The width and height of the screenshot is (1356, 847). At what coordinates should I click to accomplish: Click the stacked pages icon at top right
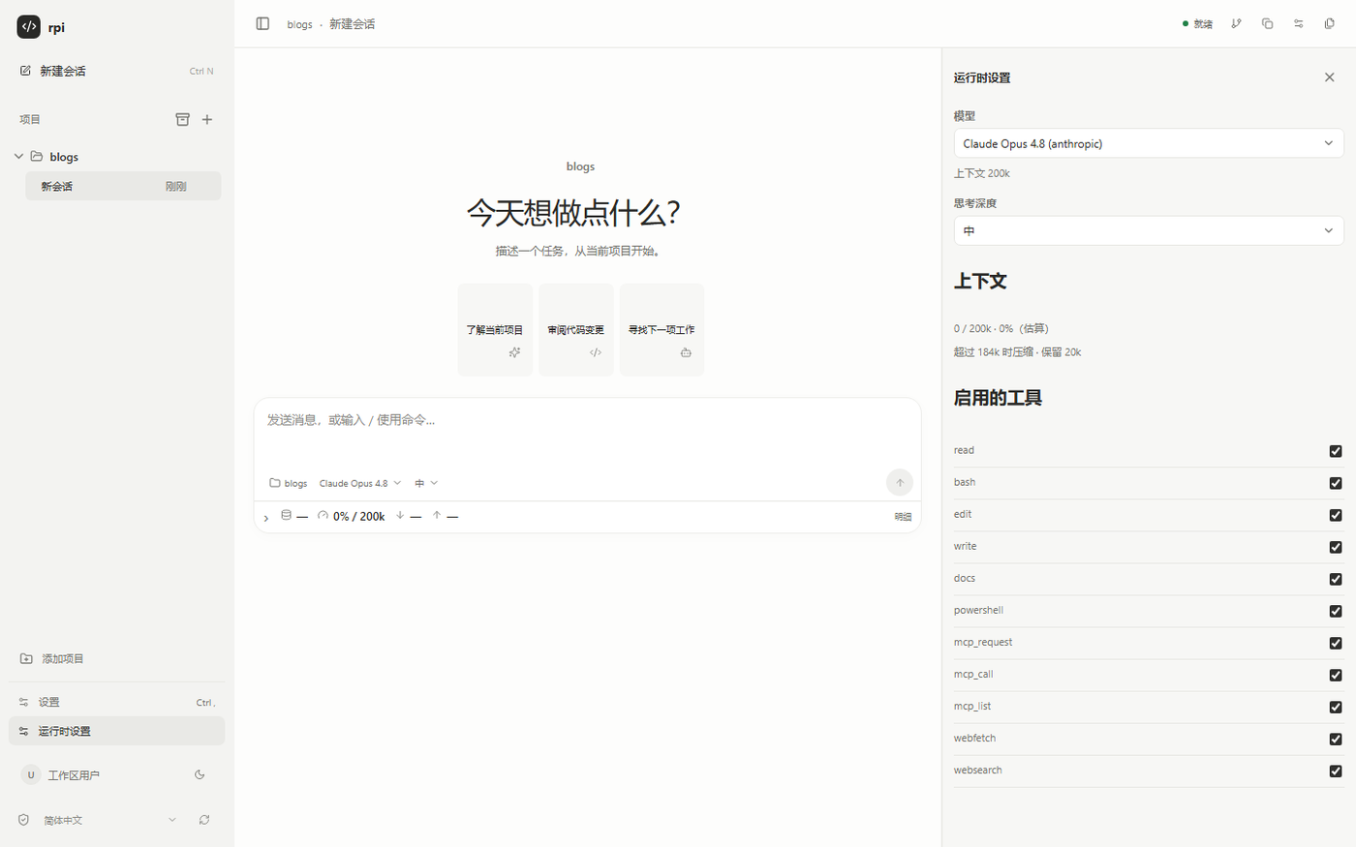click(x=1329, y=23)
